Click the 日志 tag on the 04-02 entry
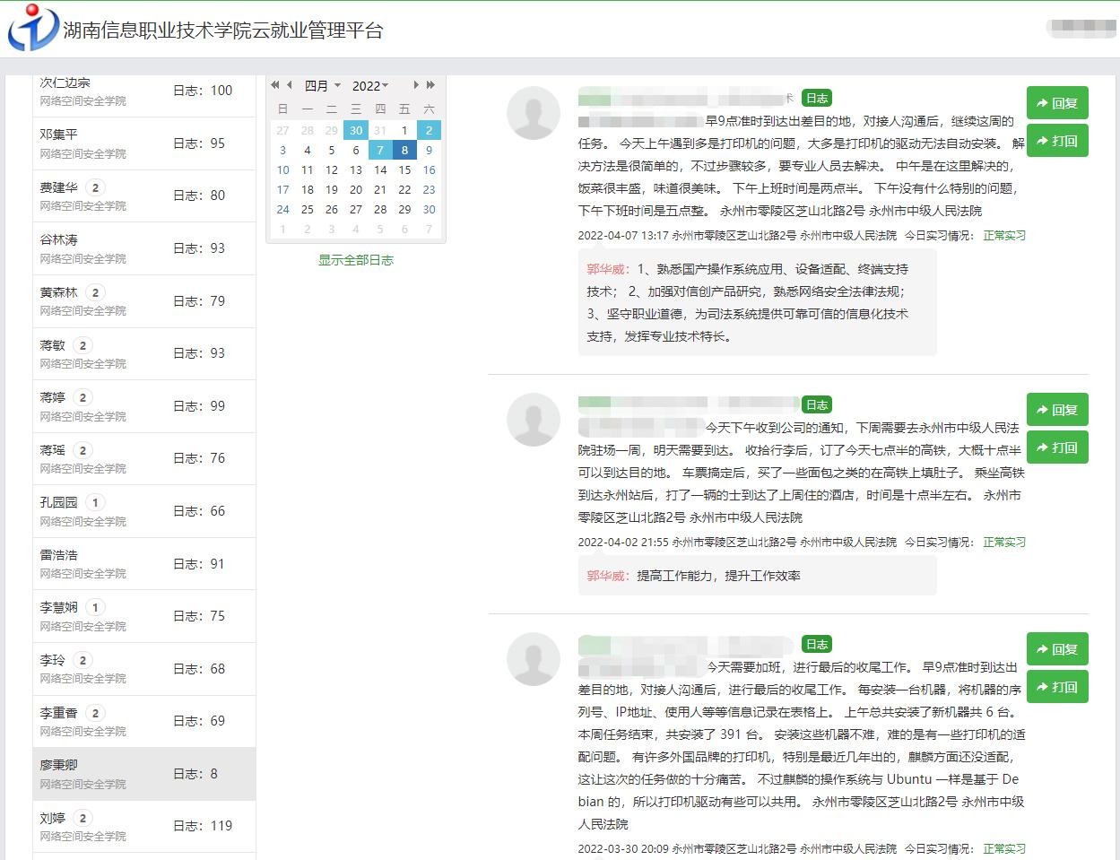1120x860 pixels. point(816,404)
